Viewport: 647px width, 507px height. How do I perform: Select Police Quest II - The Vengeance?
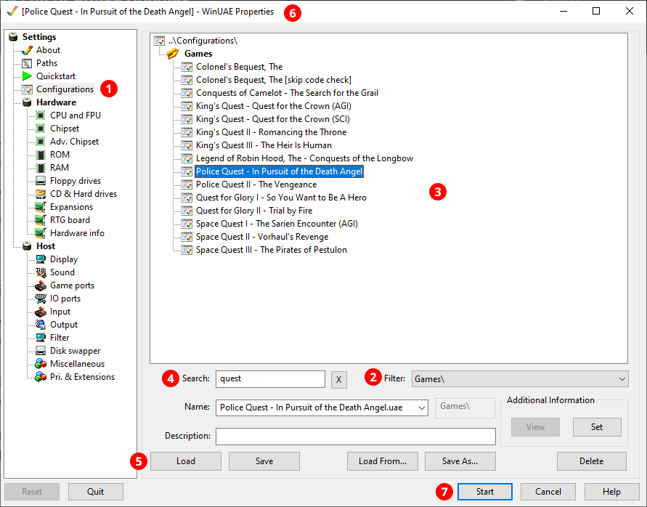256,184
